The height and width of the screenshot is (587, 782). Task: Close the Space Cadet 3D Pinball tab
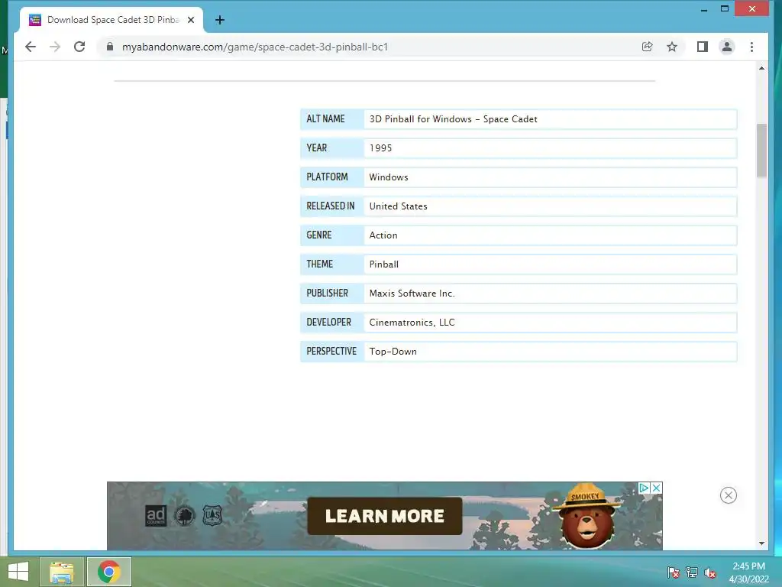tap(190, 20)
